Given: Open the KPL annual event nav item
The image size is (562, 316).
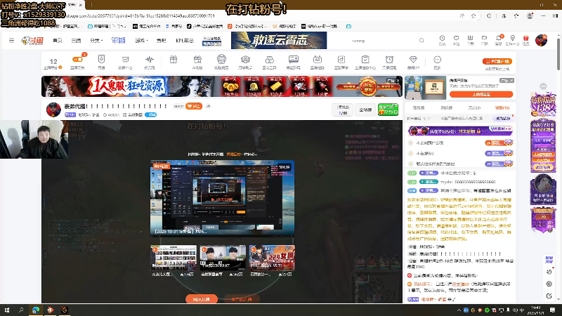Looking at the screenshot, I should click(185, 41).
